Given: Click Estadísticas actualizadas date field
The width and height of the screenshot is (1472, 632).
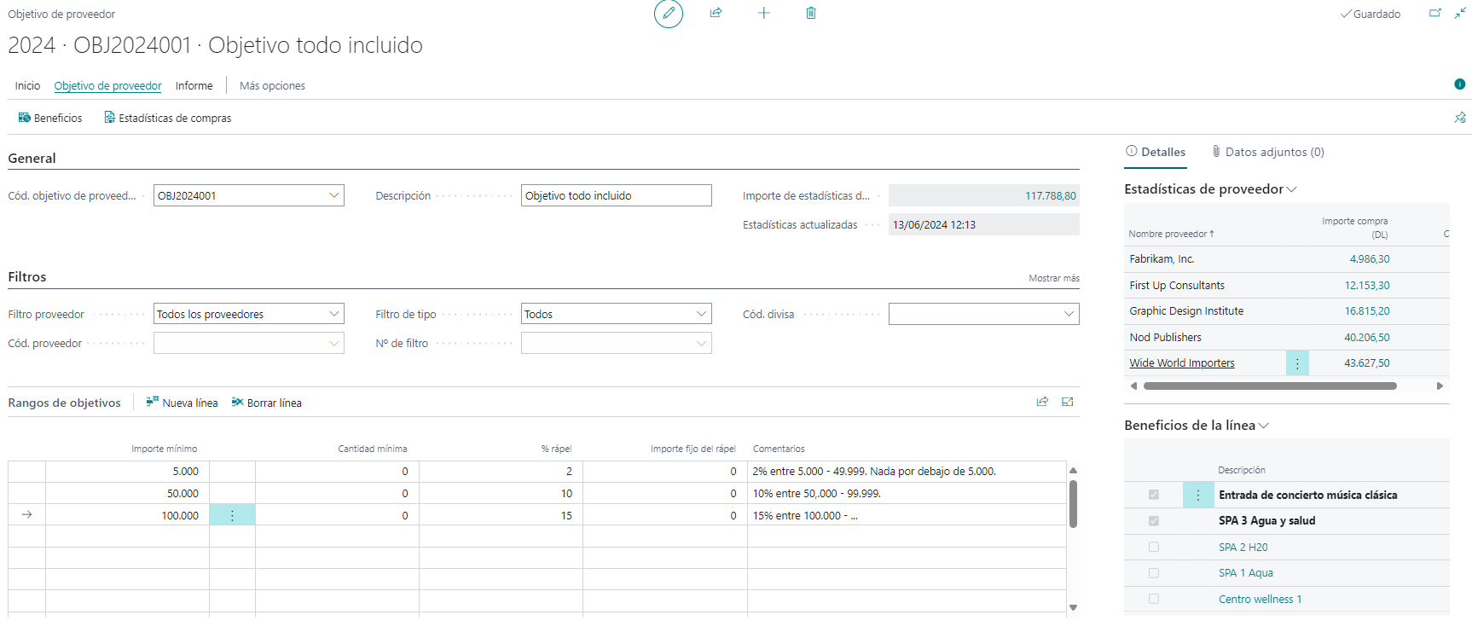Looking at the screenshot, I should pos(984,224).
